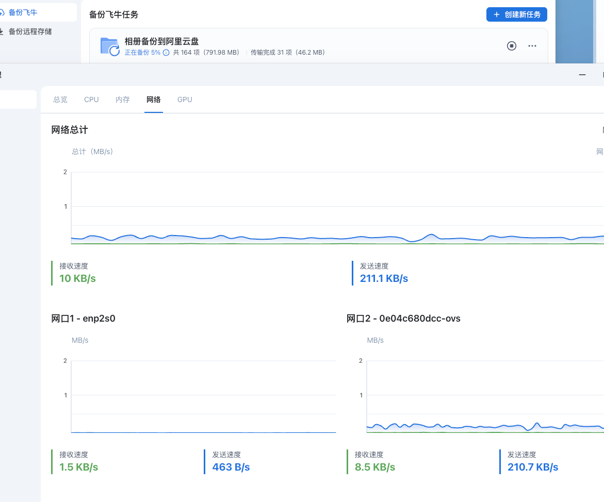Click 传输完成 31 项 (46.2 MB) text

tap(288, 53)
